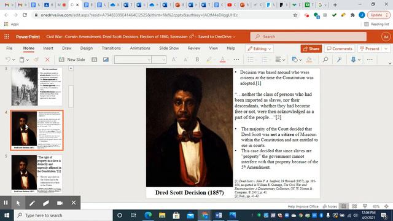The height and width of the screenshot is (221, 393).
Task: Switch to the Draw tab
Action: (67, 48)
